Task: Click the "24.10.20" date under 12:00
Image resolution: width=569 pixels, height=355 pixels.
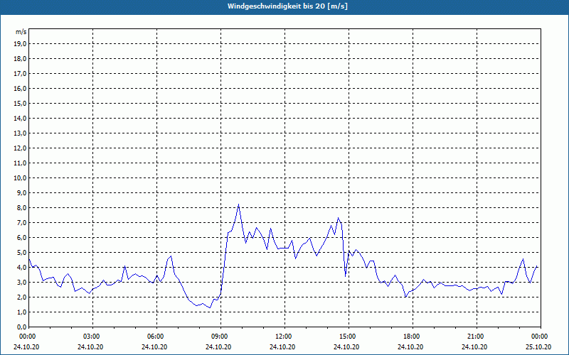Action: tap(282, 347)
